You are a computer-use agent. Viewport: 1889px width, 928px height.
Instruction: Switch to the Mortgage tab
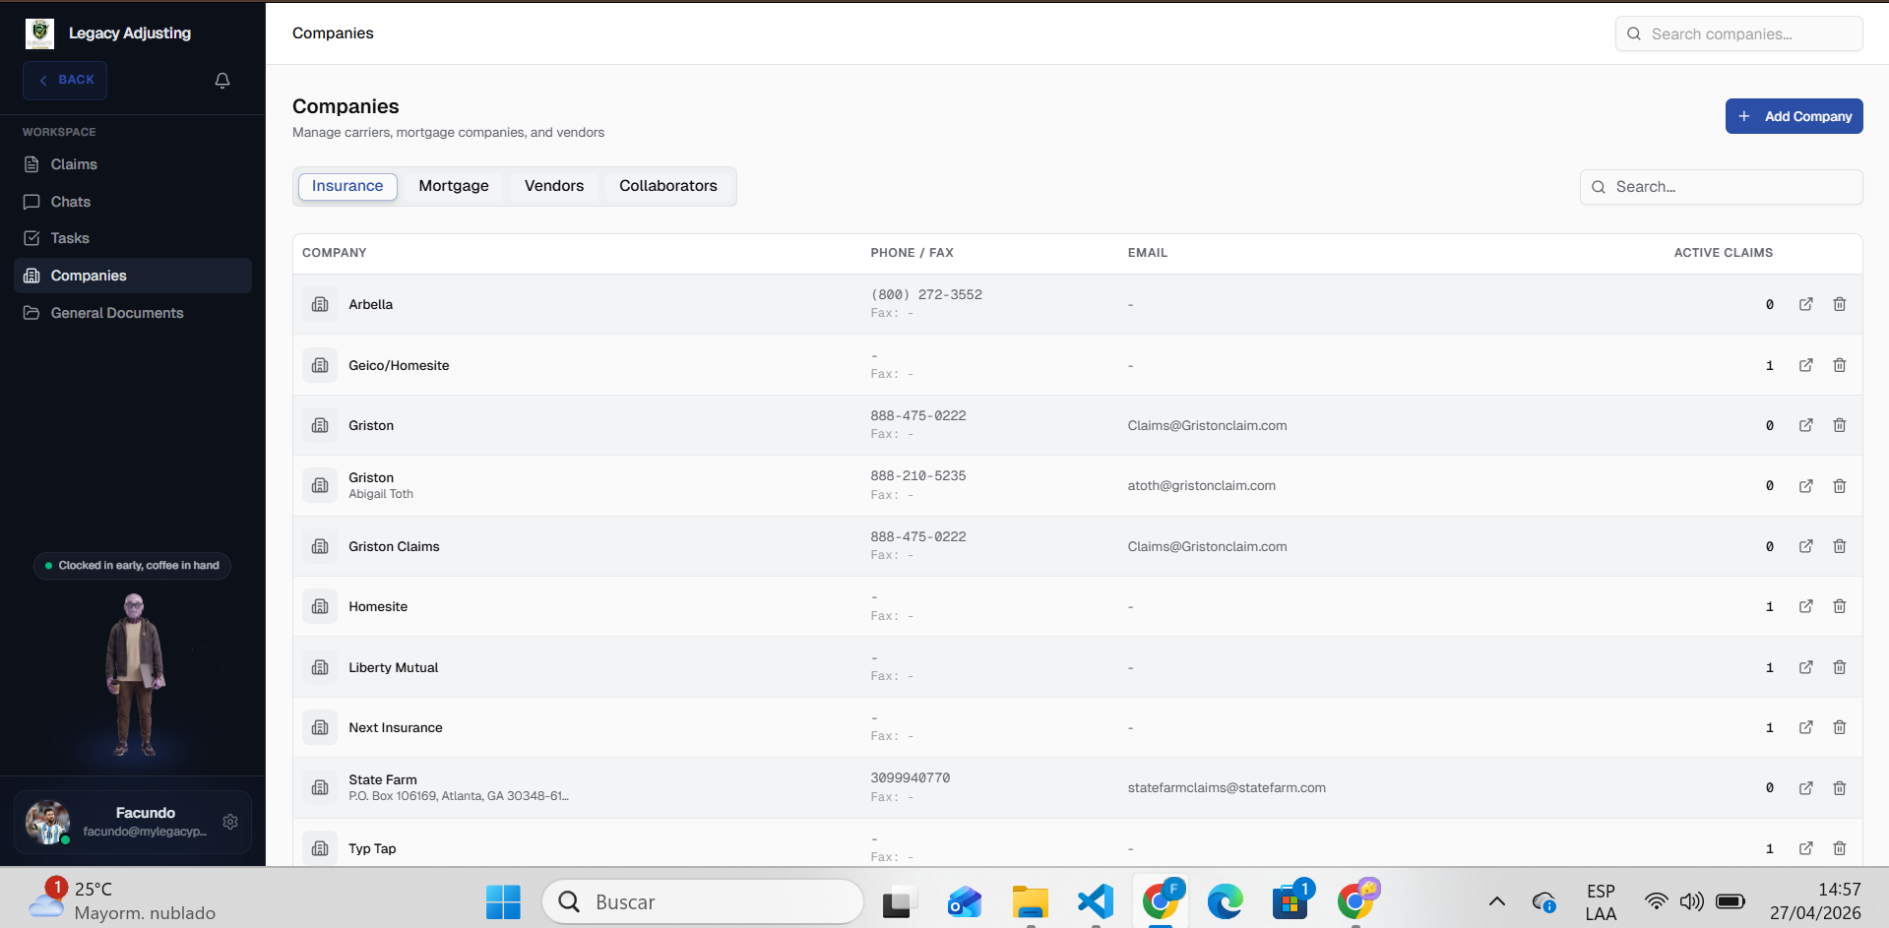point(453,186)
